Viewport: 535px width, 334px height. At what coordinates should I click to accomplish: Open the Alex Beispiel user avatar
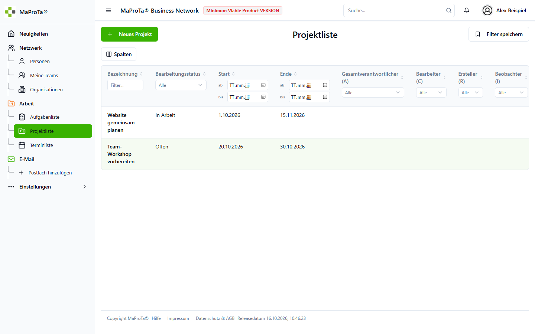487,10
